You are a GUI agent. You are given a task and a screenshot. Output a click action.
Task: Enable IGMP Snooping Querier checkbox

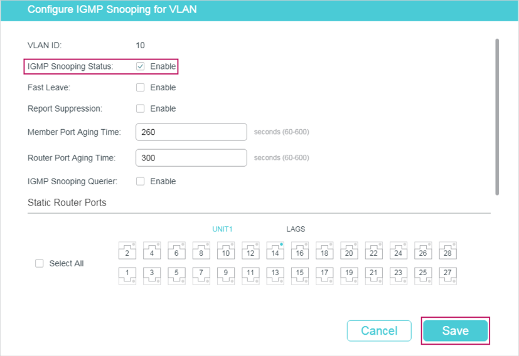coord(141,181)
